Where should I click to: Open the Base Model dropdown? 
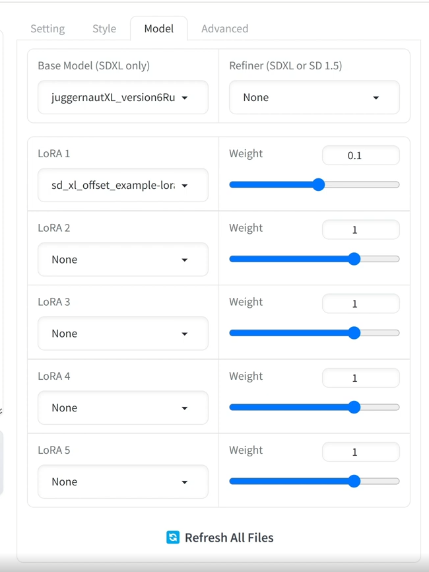point(123,97)
